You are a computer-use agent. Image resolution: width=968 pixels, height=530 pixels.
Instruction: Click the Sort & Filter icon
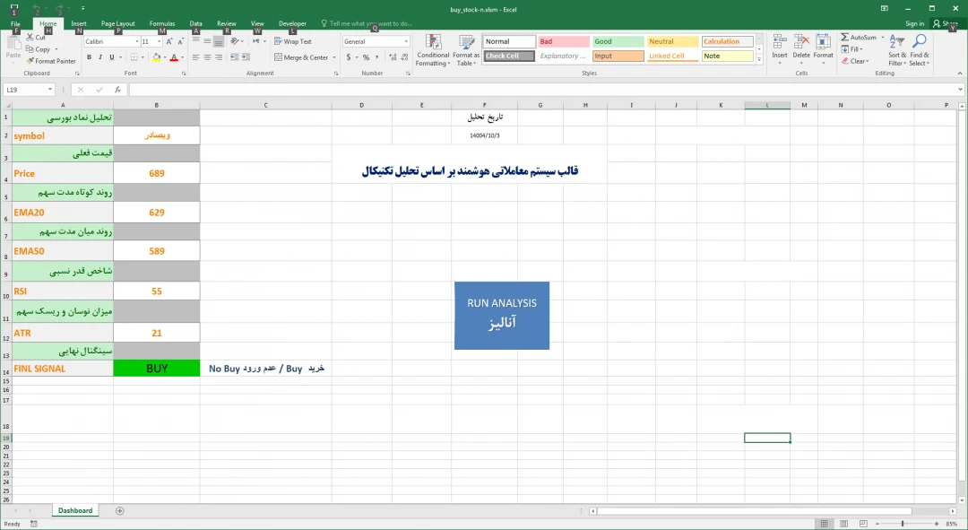(x=897, y=50)
